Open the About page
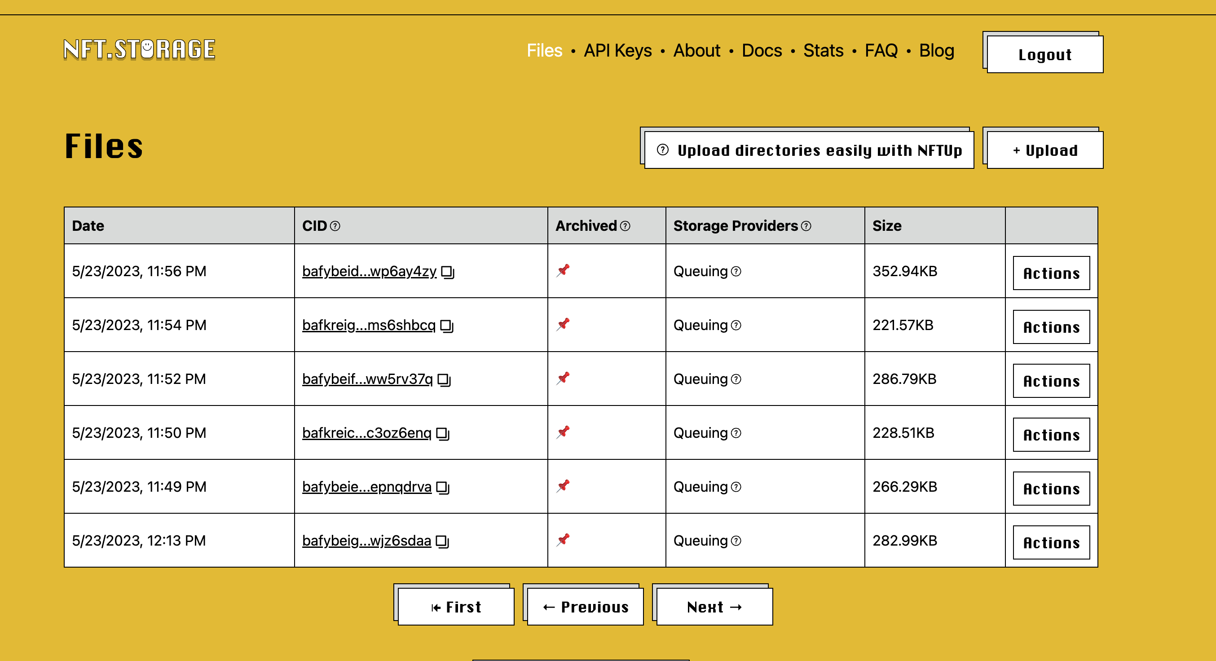Image resolution: width=1216 pixels, height=661 pixels. 697,51
